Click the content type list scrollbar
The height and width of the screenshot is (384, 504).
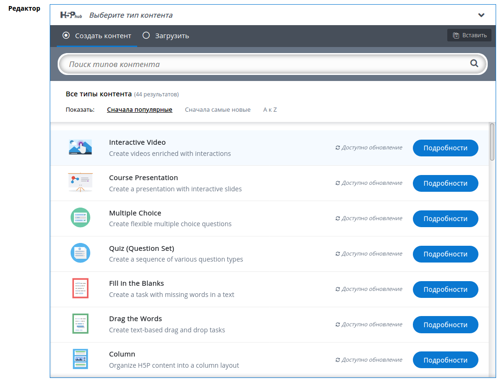(492, 142)
